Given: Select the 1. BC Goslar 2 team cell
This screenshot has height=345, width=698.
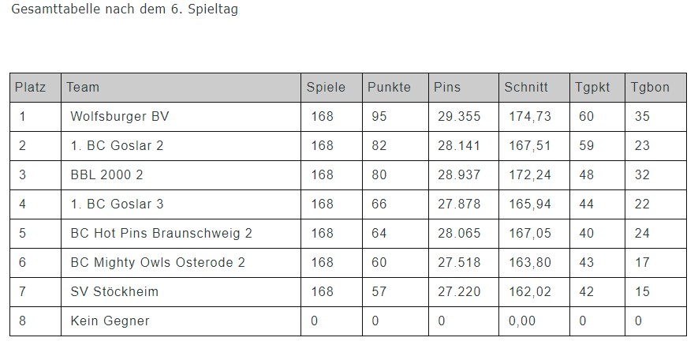Looking at the screenshot, I should (x=117, y=146).
